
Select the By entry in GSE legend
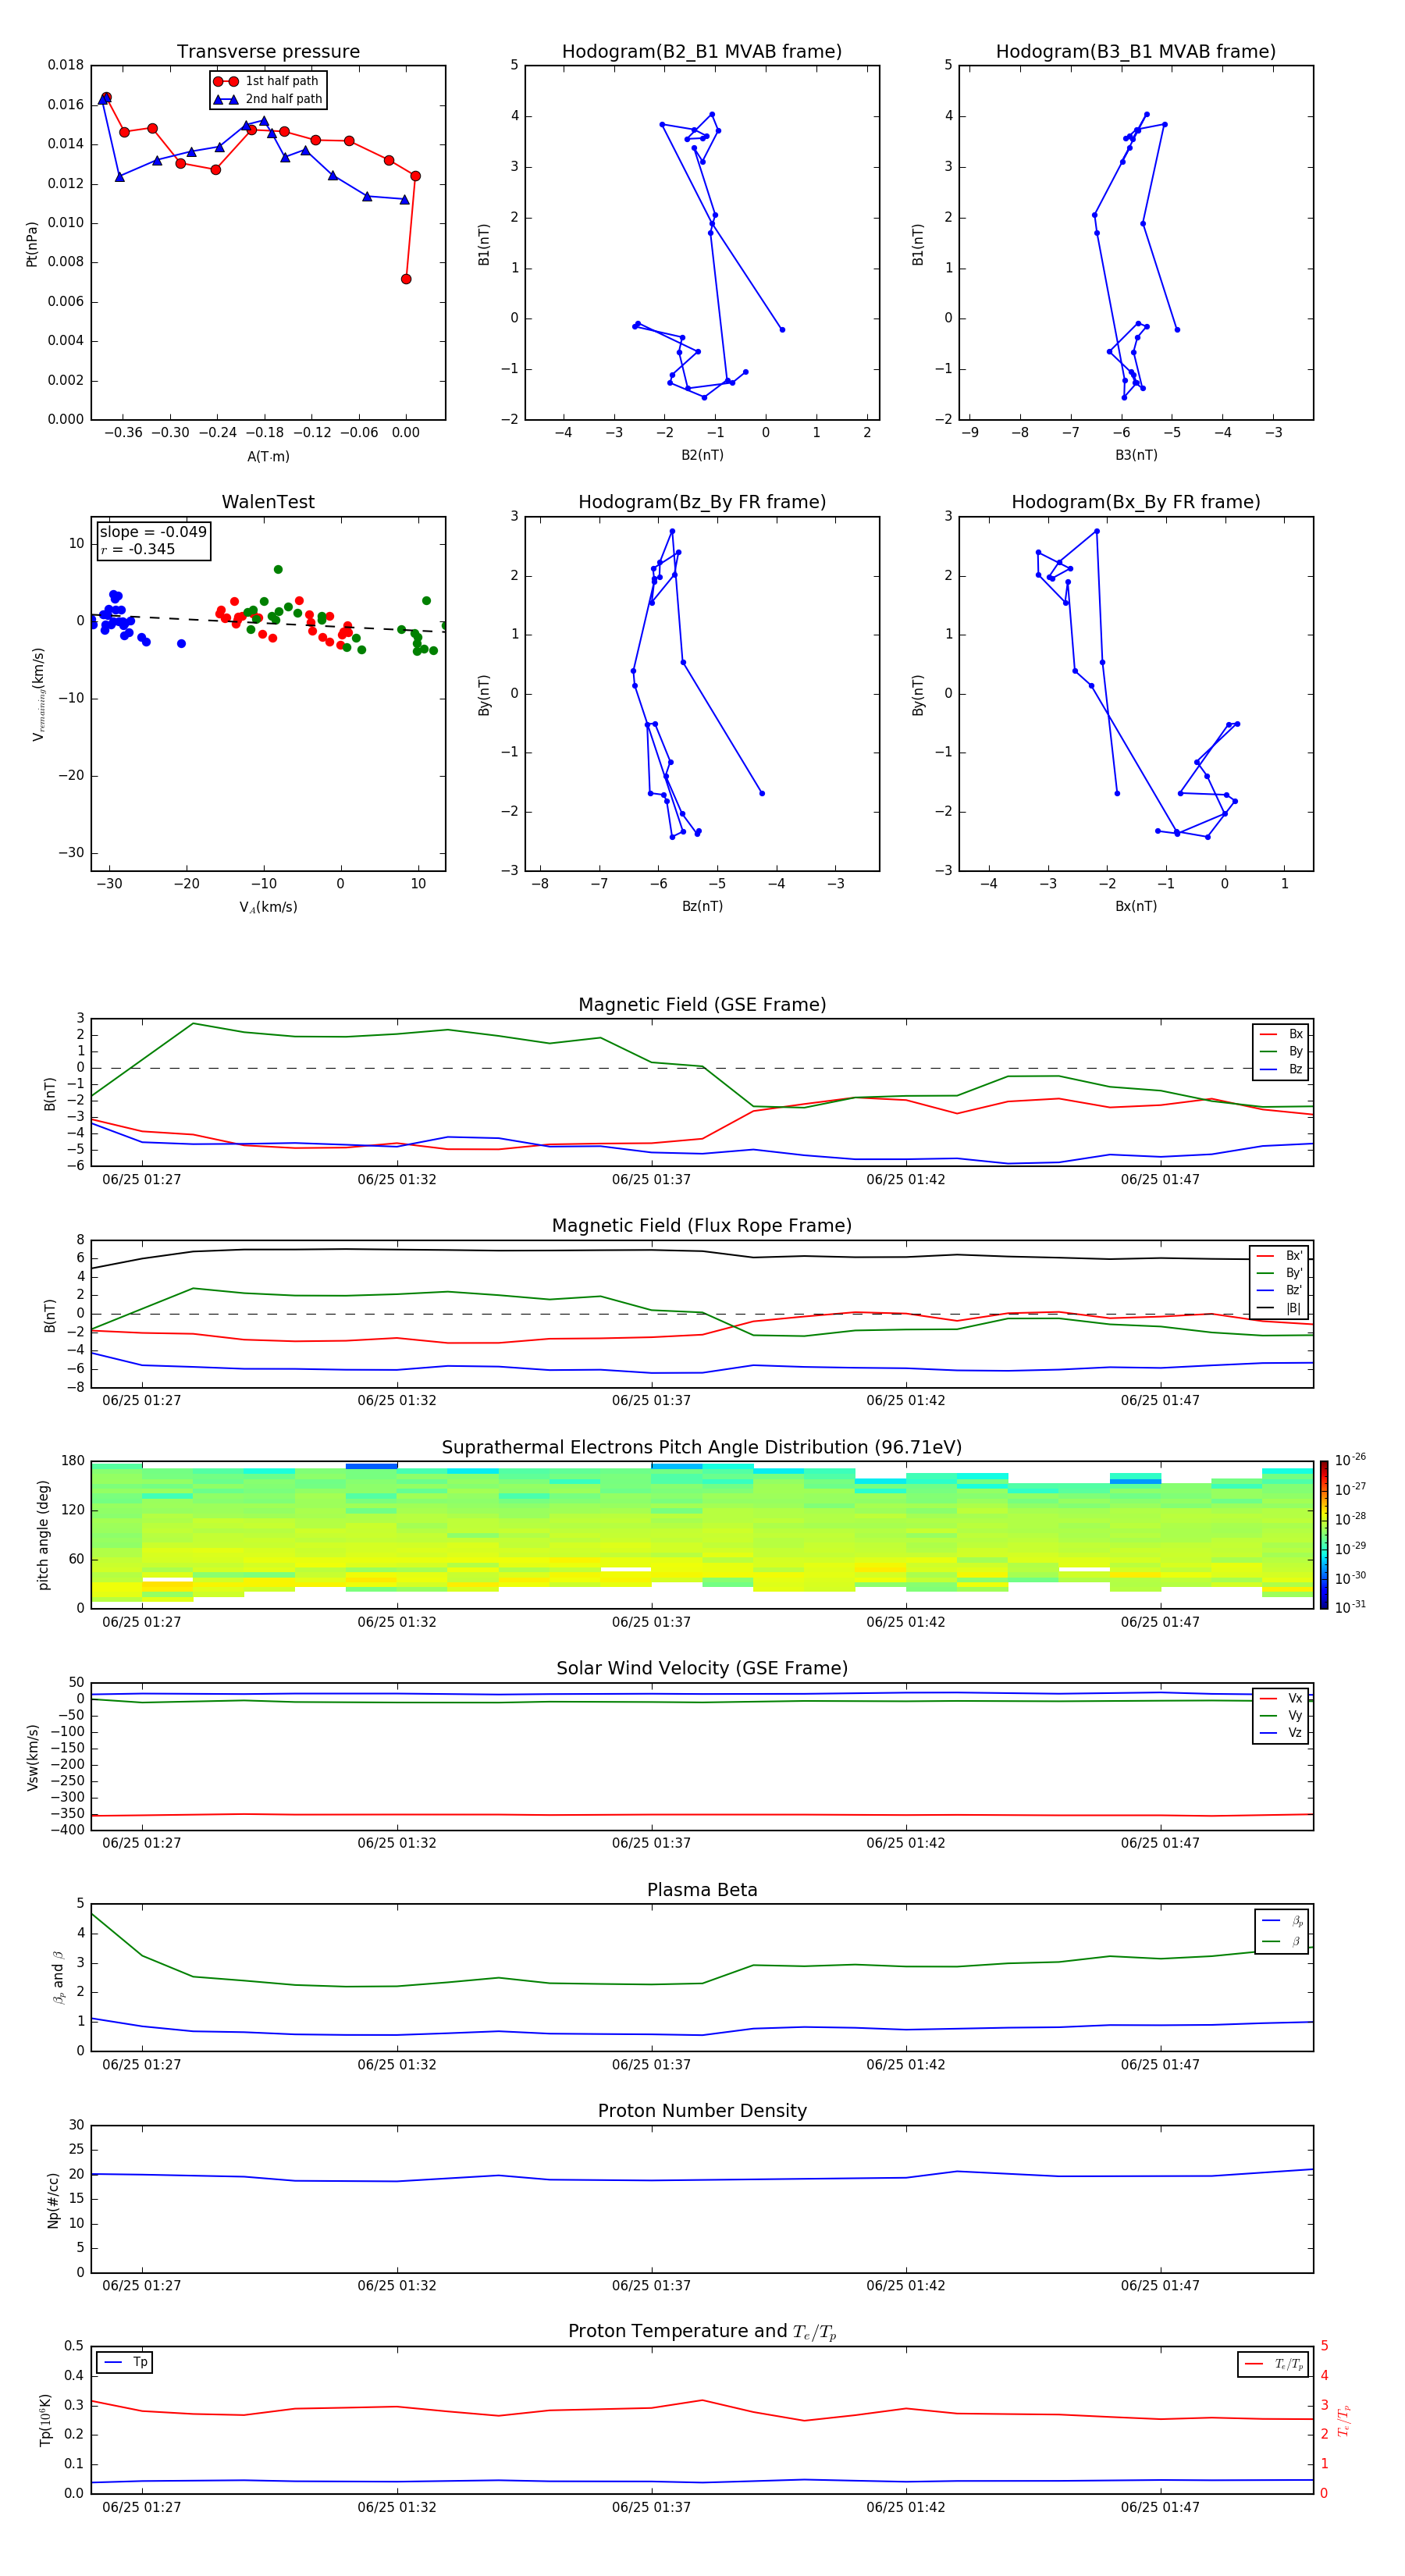click(x=1281, y=1052)
